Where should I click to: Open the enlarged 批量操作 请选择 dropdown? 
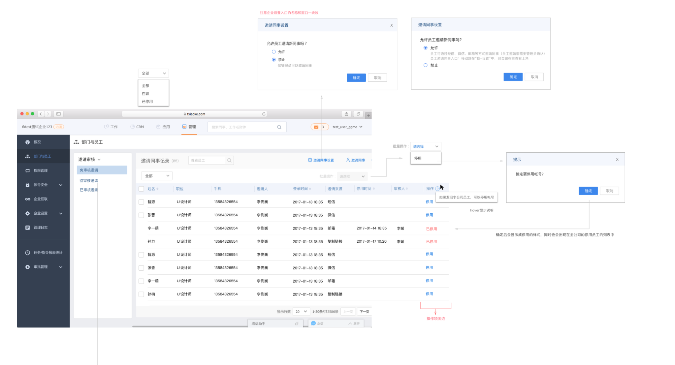point(426,146)
